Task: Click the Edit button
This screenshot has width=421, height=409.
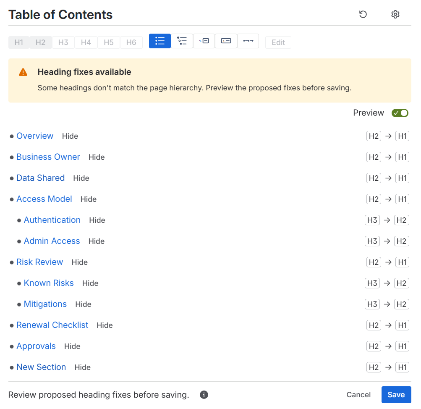Action: pyautogui.click(x=278, y=42)
